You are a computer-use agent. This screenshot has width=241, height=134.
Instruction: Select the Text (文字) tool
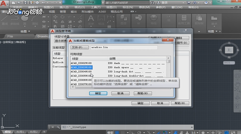[91, 20]
